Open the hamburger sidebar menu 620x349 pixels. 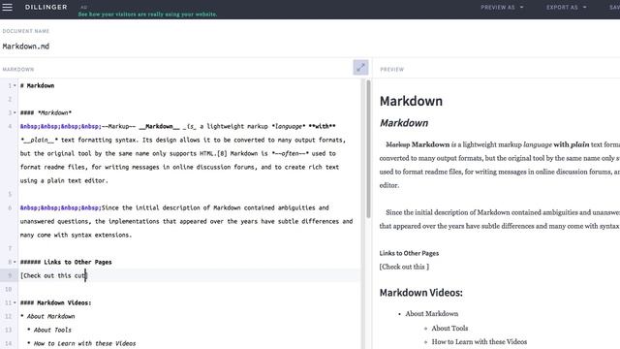(7, 7)
